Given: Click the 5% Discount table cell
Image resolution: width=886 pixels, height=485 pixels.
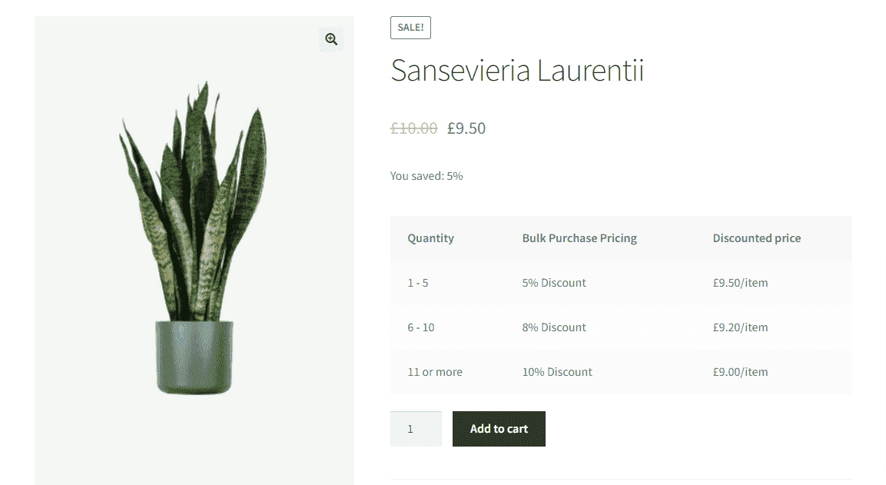Looking at the screenshot, I should pyautogui.click(x=554, y=282).
